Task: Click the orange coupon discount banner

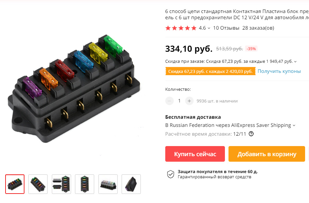Action: point(210,71)
